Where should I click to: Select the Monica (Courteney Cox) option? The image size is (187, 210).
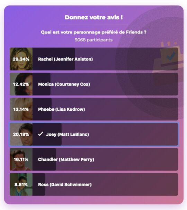coord(94,84)
